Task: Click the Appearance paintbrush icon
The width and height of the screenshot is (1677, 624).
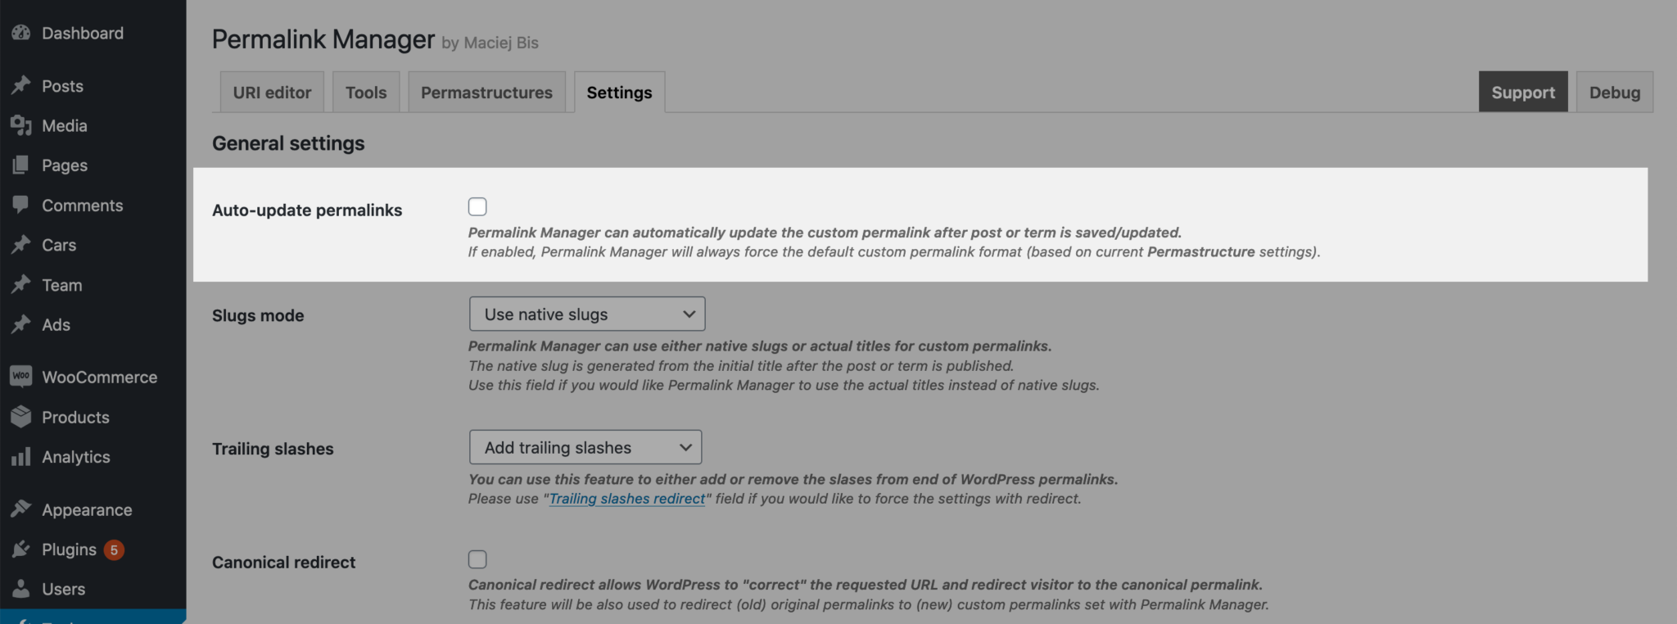Action: [21, 509]
